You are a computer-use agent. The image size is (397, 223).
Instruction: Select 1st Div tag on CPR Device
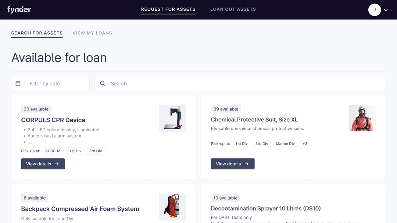[x=75, y=151]
